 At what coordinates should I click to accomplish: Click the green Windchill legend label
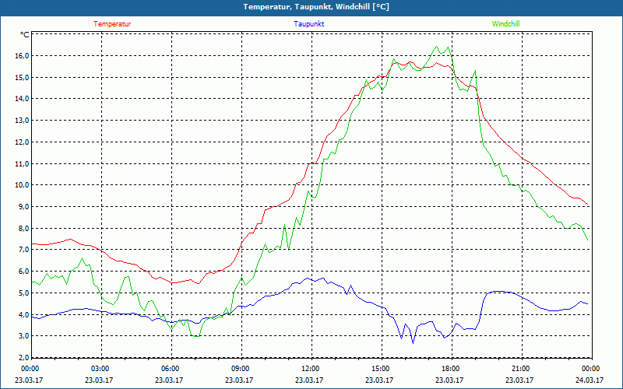(x=505, y=24)
